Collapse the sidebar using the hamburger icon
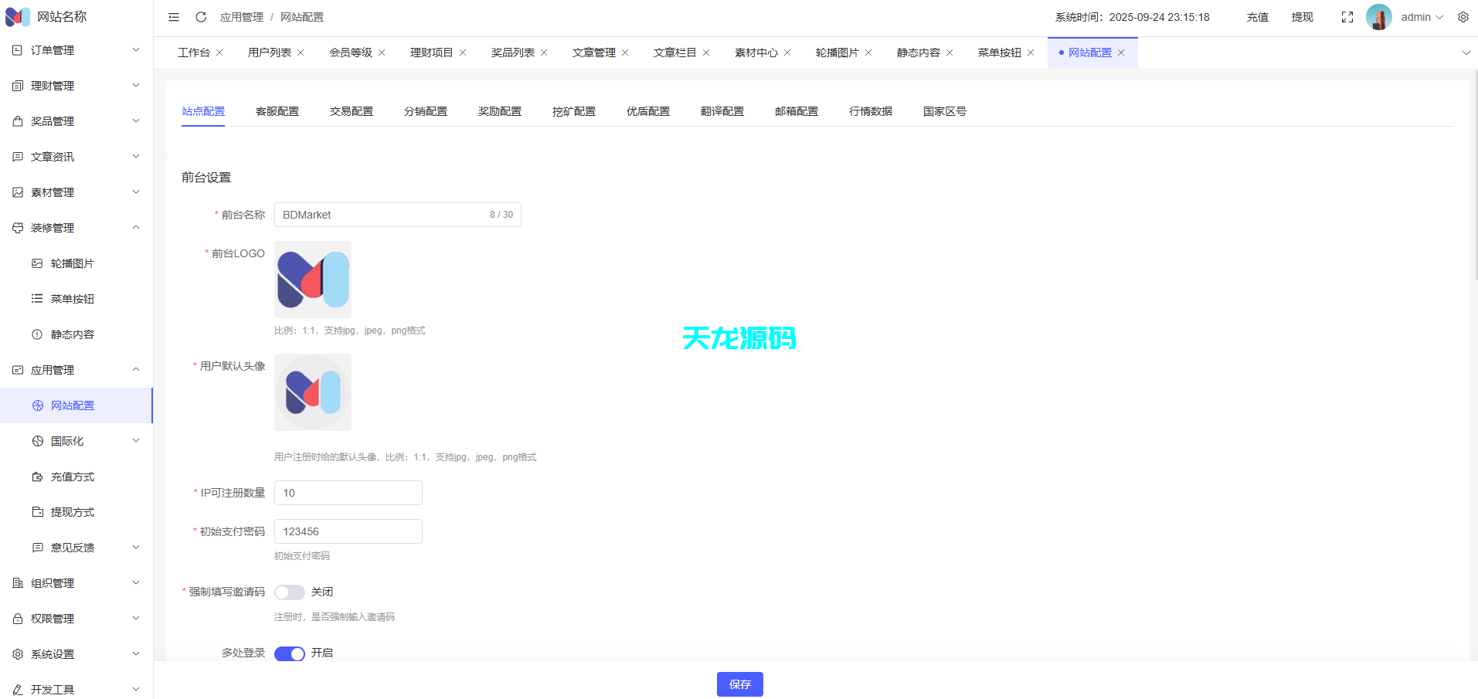This screenshot has width=1478, height=699. [174, 17]
